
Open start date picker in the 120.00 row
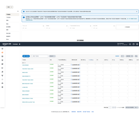point(76,65)
